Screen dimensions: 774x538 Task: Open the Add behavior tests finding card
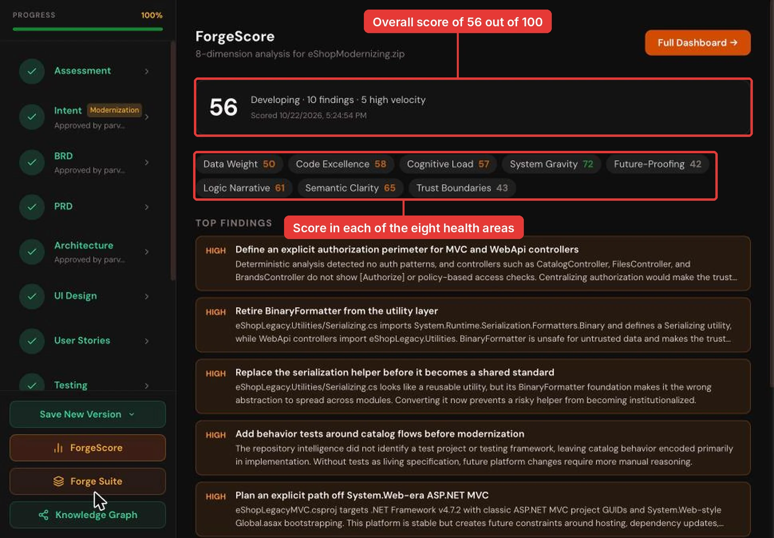tap(473, 448)
